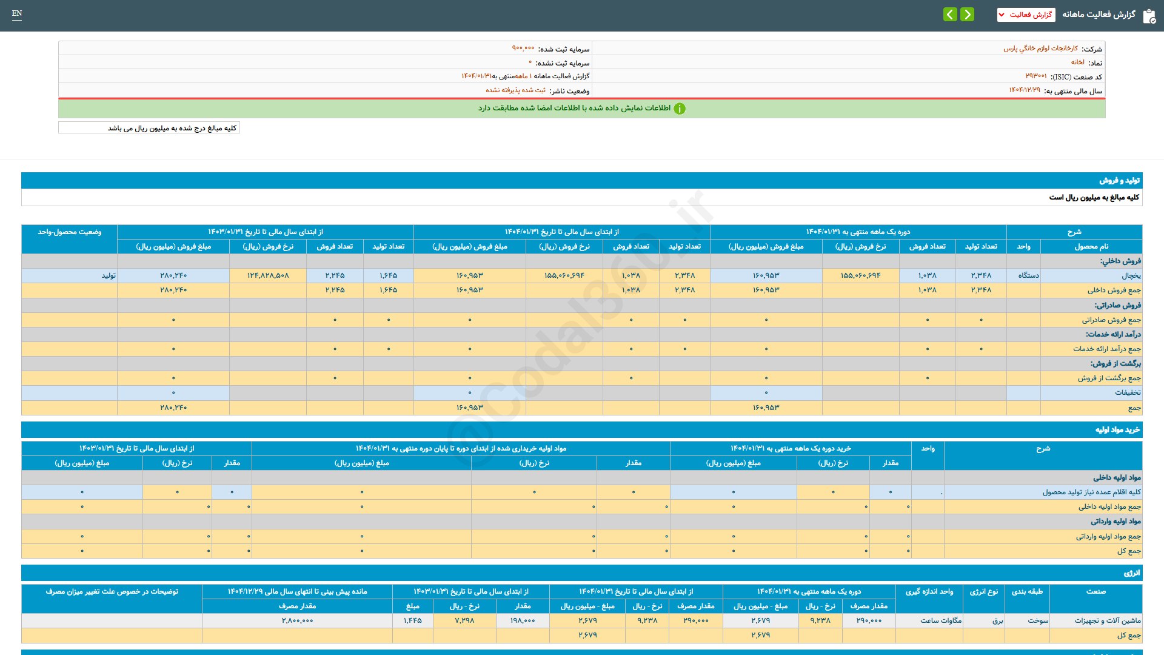Click the green signed-information match banner

(x=574, y=109)
